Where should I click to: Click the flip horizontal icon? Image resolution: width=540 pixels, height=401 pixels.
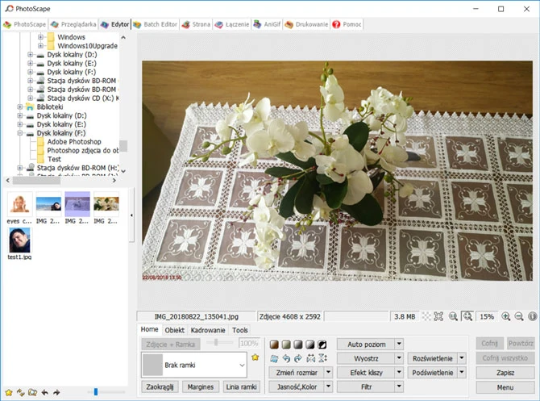tap(311, 357)
